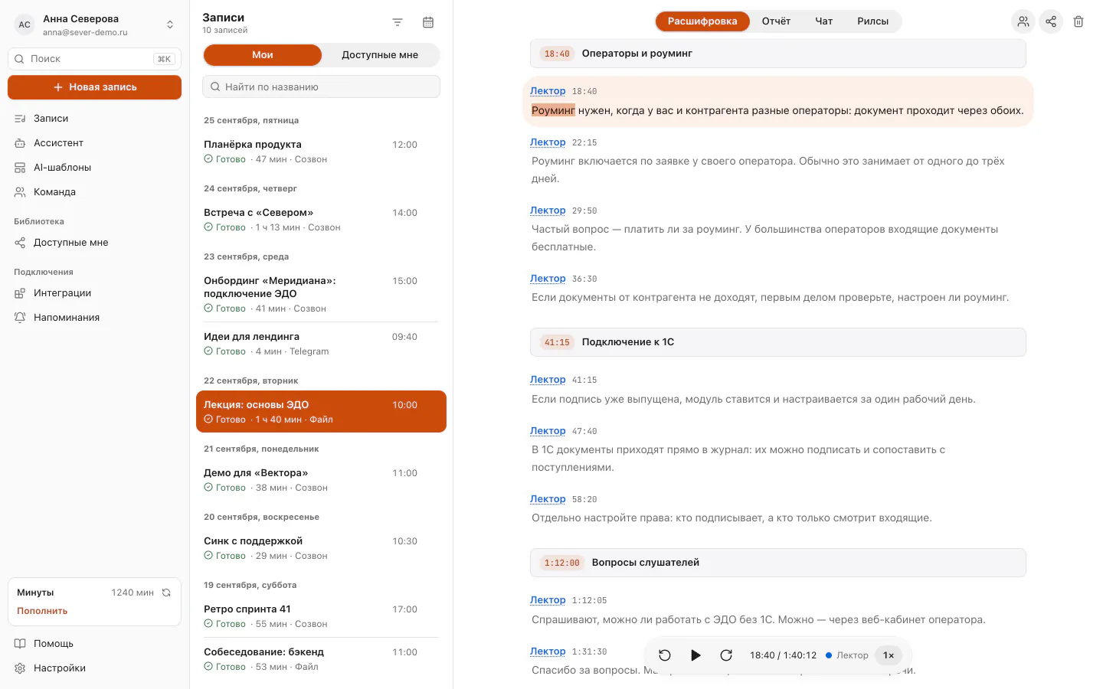Viewport: 1103px width, 689px height.
Task: Open recording Планёрка продукта
Action: click(321, 152)
